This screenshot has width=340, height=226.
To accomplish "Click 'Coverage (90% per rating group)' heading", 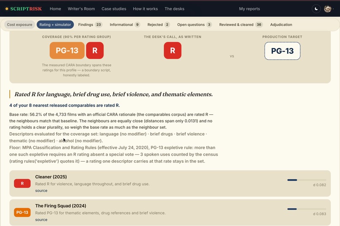I will point(76,37).
